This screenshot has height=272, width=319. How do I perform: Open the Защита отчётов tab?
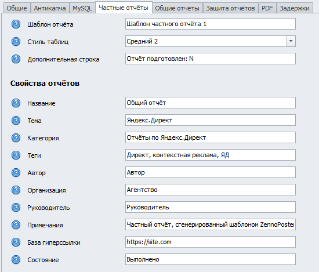pyautogui.click(x=230, y=8)
